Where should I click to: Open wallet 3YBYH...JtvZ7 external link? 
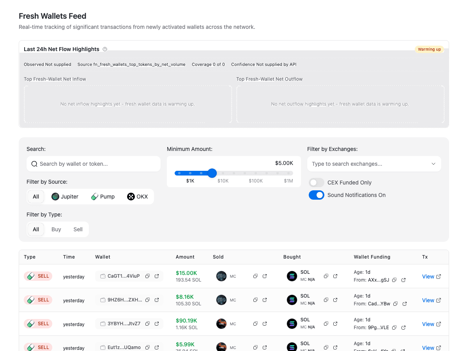[x=157, y=324]
